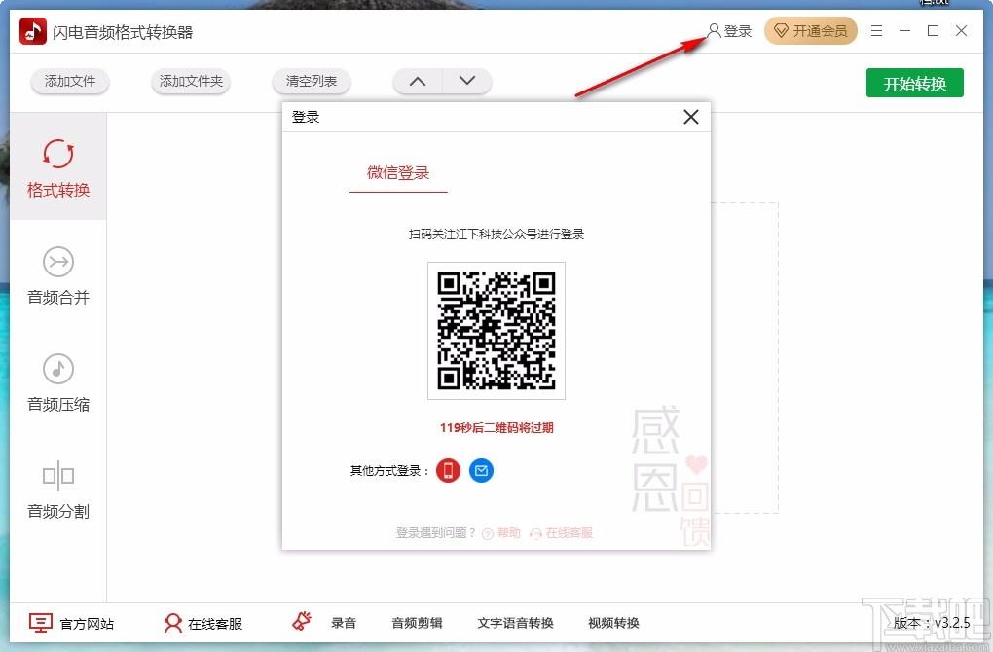Move selected item down with down arrow
Viewport: 993px width, 652px height.
tap(466, 81)
